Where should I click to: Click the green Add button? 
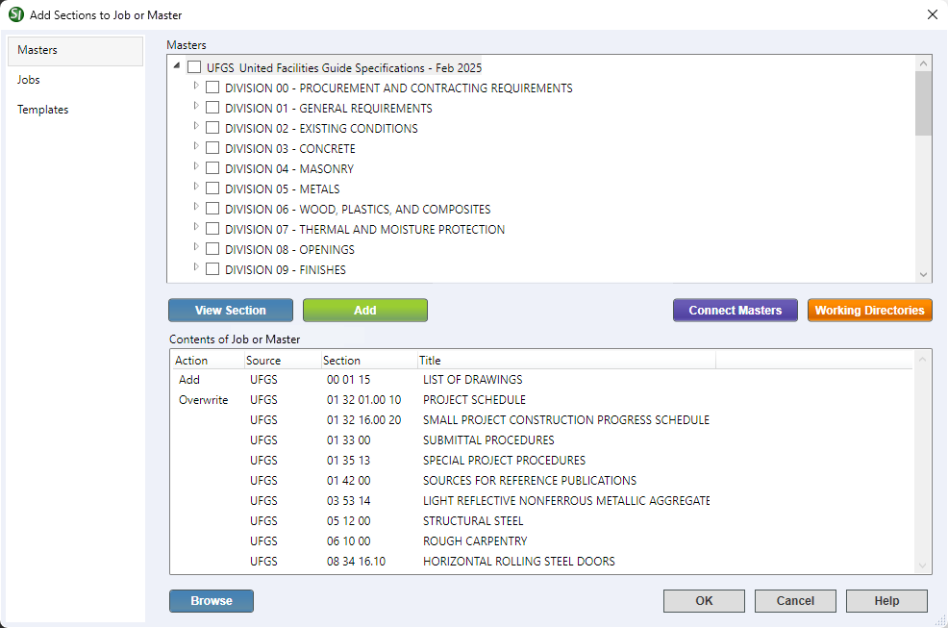click(x=364, y=311)
